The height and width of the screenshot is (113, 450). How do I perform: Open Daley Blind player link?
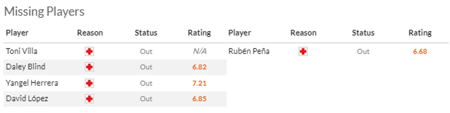point(26,67)
